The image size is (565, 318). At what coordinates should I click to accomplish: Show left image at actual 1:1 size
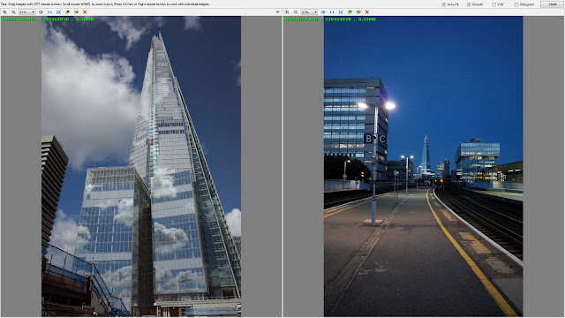[49, 11]
